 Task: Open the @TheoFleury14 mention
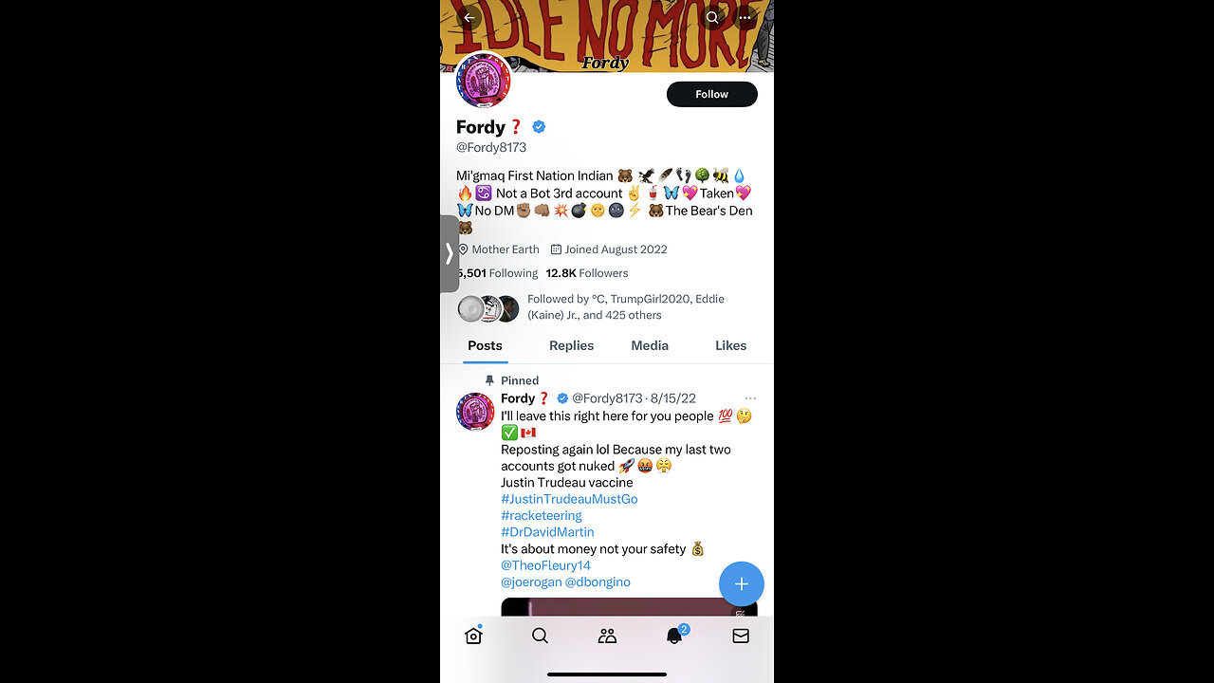[x=545, y=565]
